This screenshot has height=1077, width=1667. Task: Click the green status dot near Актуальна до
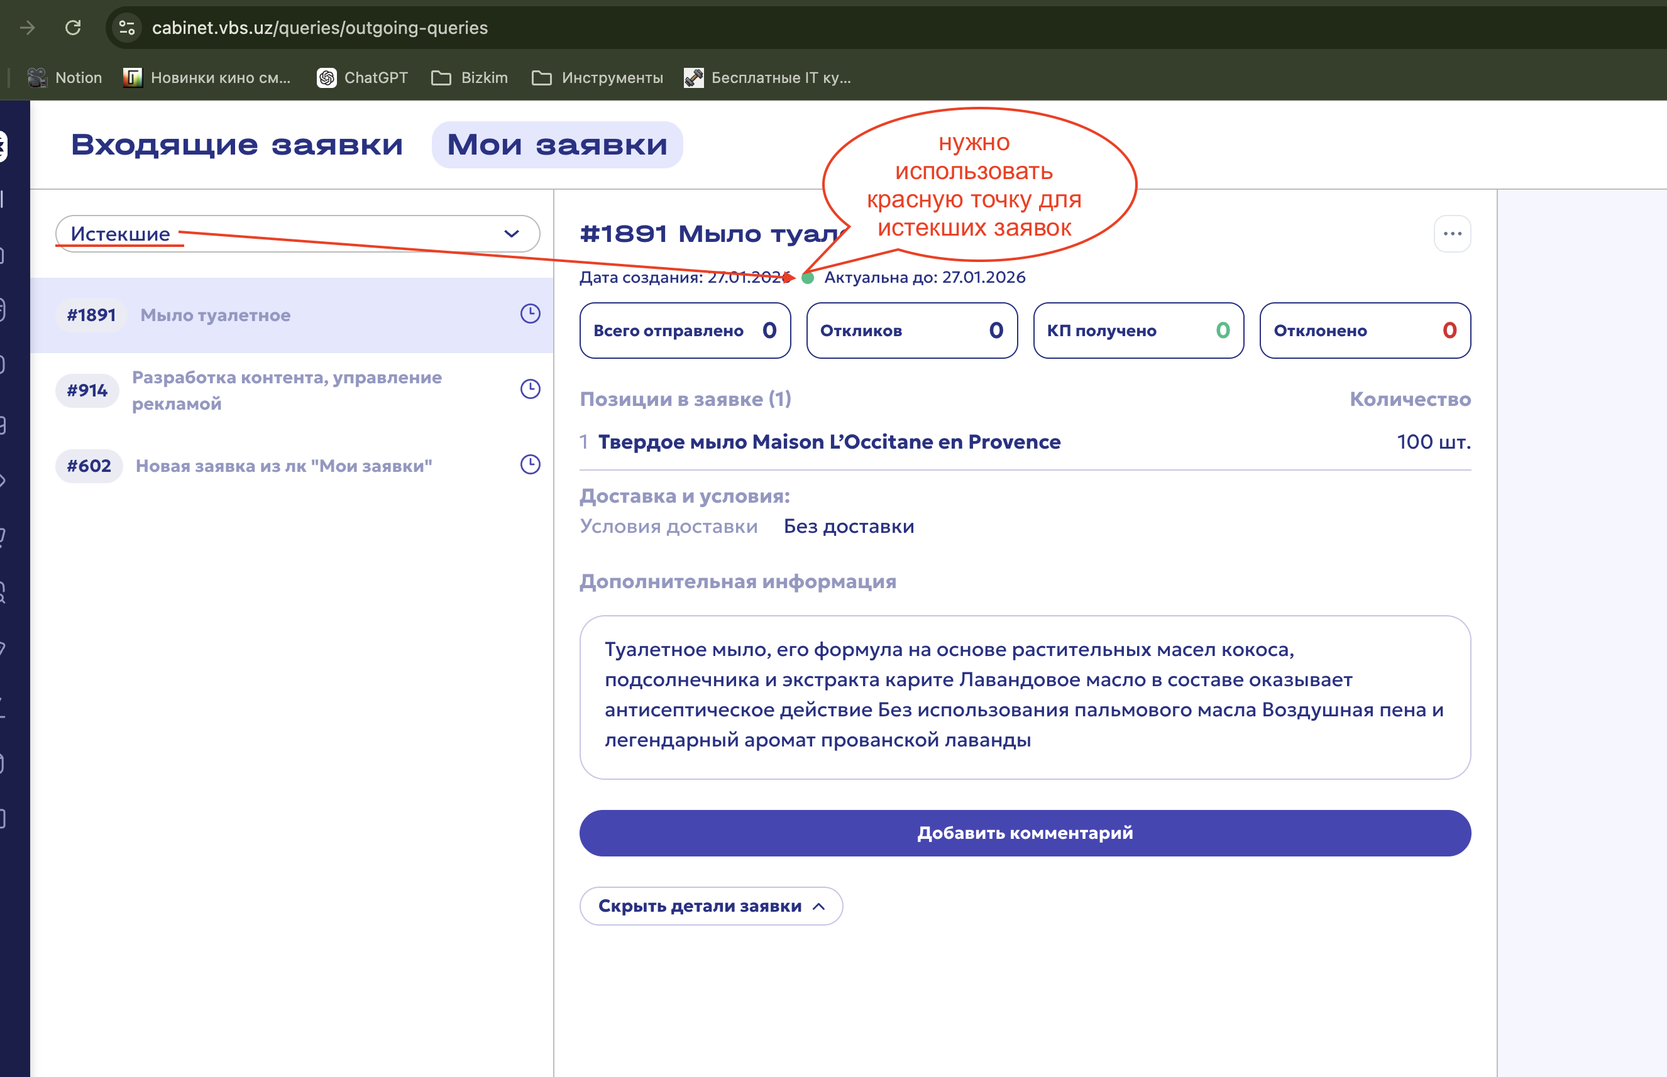coord(807,278)
